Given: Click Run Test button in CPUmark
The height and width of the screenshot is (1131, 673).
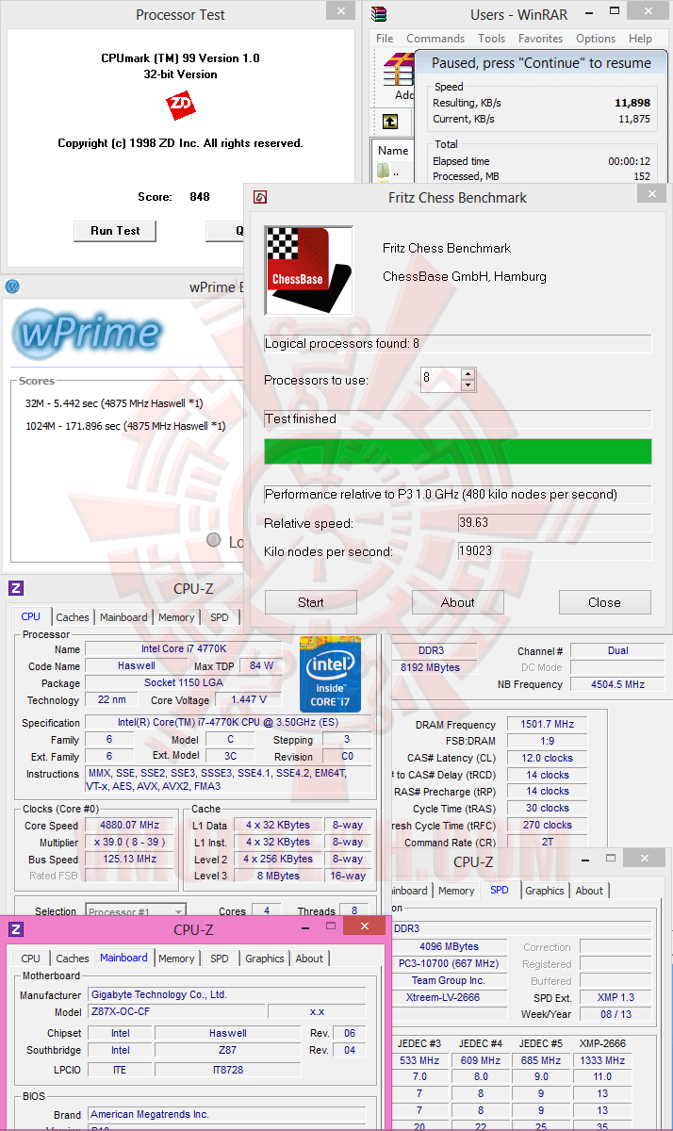Looking at the screenshot, I should [x=115, y=231].
